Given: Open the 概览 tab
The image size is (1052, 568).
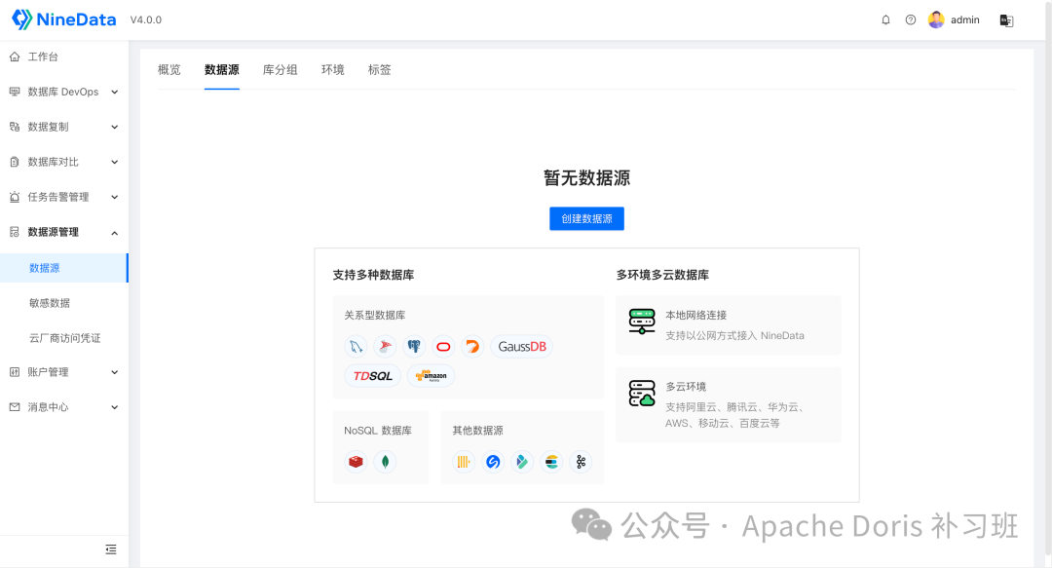Looking at the screenshot, I should [169, 69].
